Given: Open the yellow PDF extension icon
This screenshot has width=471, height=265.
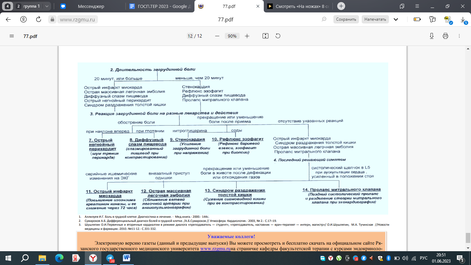Looking at the screenshot, I should [x=448, y=20].
